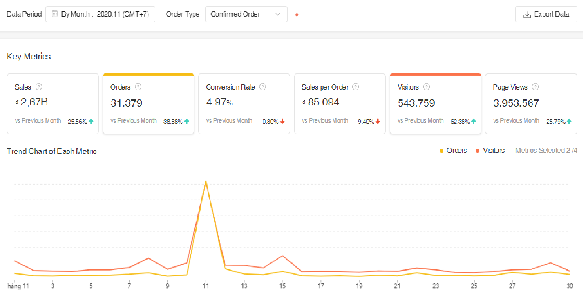Click the green up arrow beside 38.58%
This screenshot has width=583, height=300.
coord(187,121)
